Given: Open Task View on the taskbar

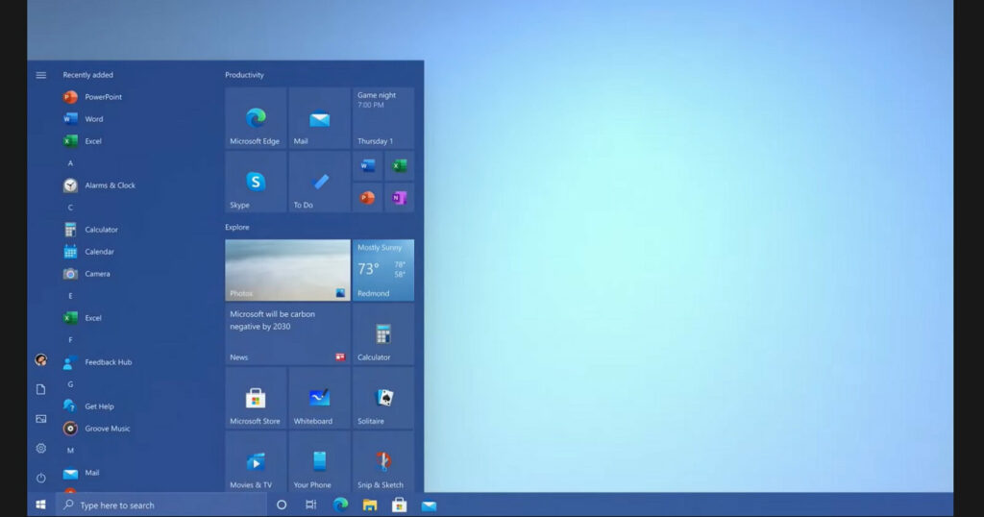Looking at the screenshot, I should coord(310,505).
